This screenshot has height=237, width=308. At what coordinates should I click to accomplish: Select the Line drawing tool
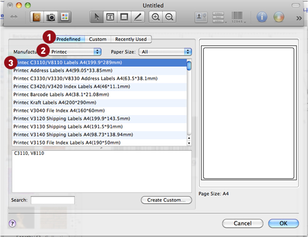pyautogui.click(x=138, y=17)
